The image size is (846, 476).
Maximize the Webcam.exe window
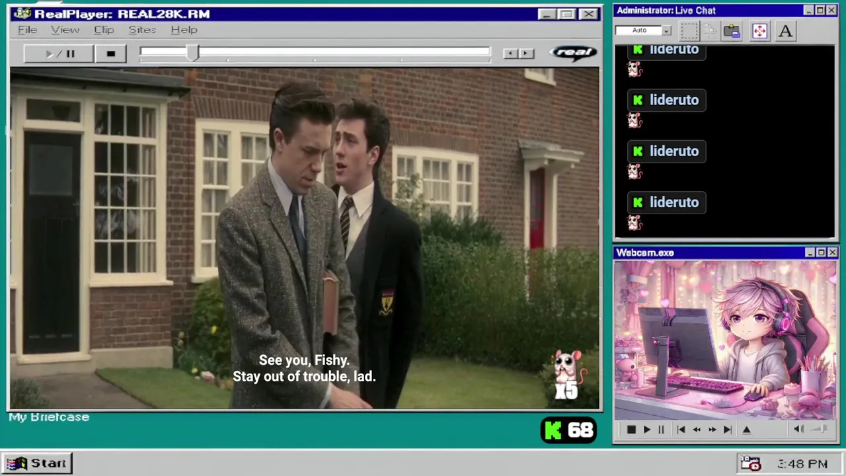tap(821, 253)
